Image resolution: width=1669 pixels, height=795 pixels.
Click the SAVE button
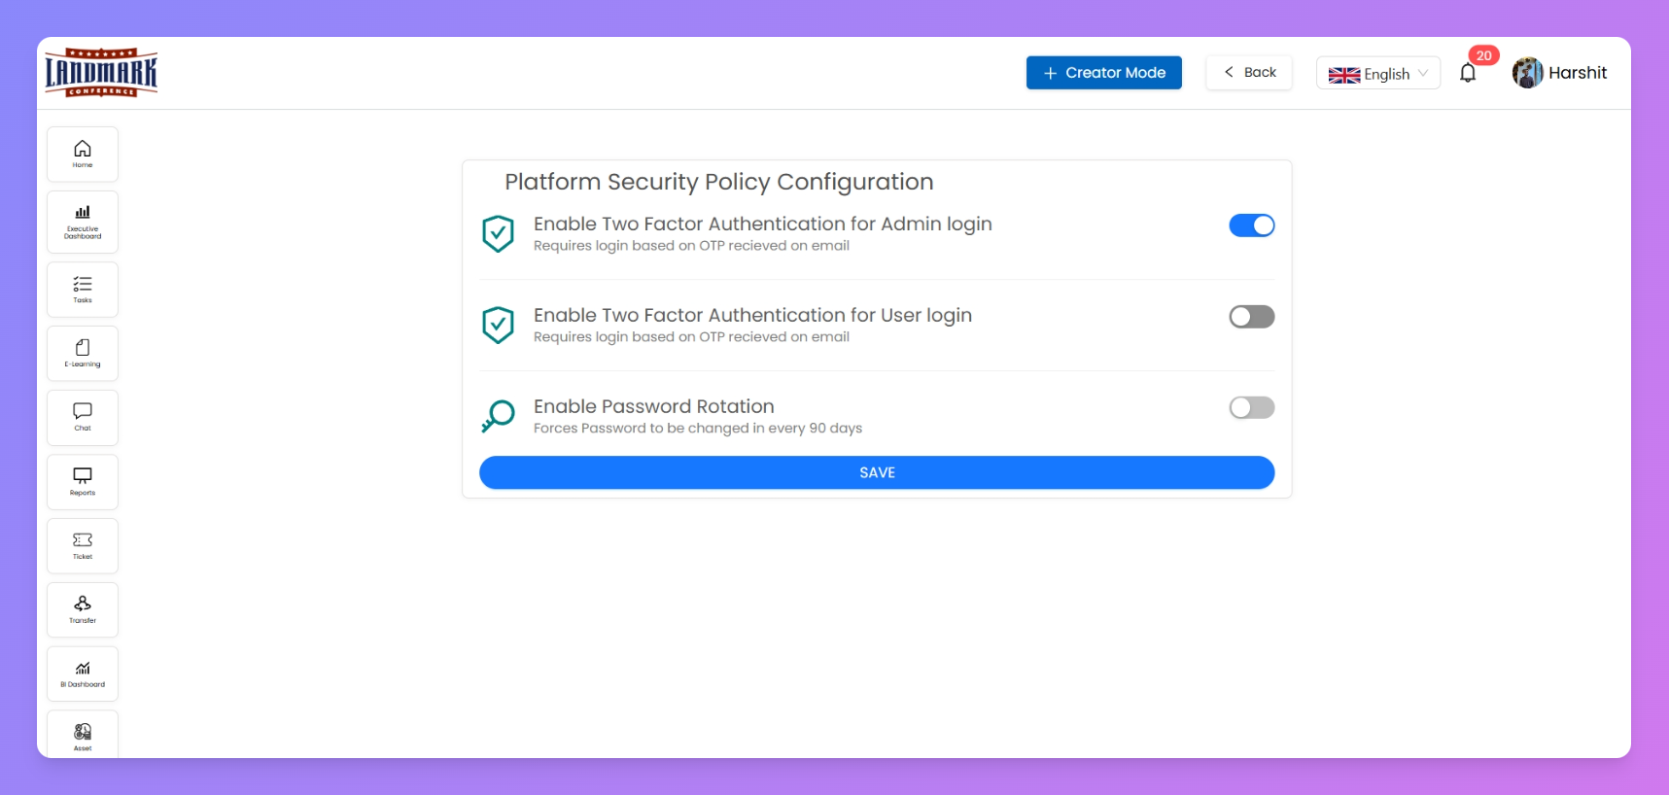(x=876, y=472)
